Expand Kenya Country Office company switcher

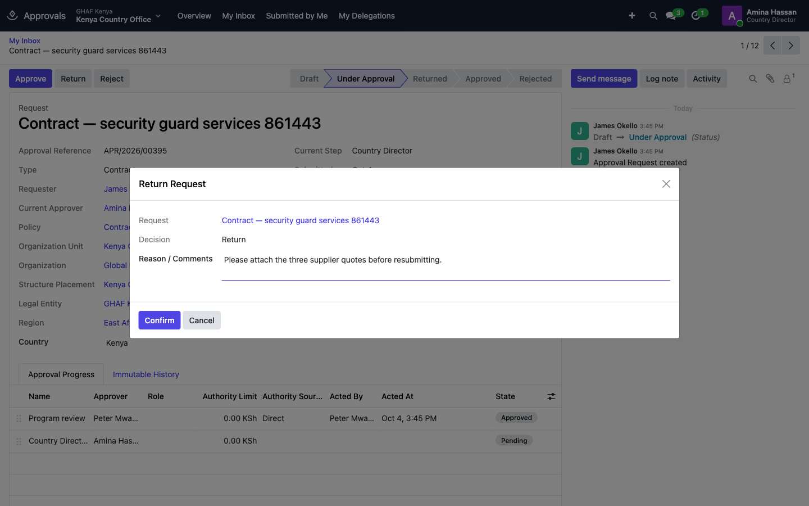click(x=119, y=16)
